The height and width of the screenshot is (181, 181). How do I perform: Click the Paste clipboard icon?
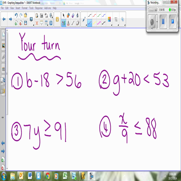pyautogui.click(x=37, y=15)
